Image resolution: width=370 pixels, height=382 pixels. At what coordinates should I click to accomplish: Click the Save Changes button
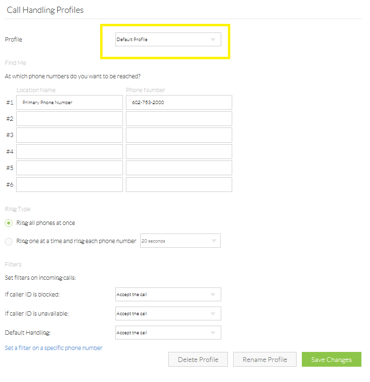click(331, 359)
